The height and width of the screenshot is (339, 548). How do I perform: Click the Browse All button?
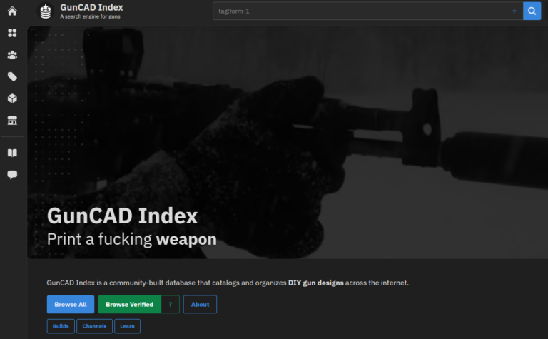click(71, 305)
